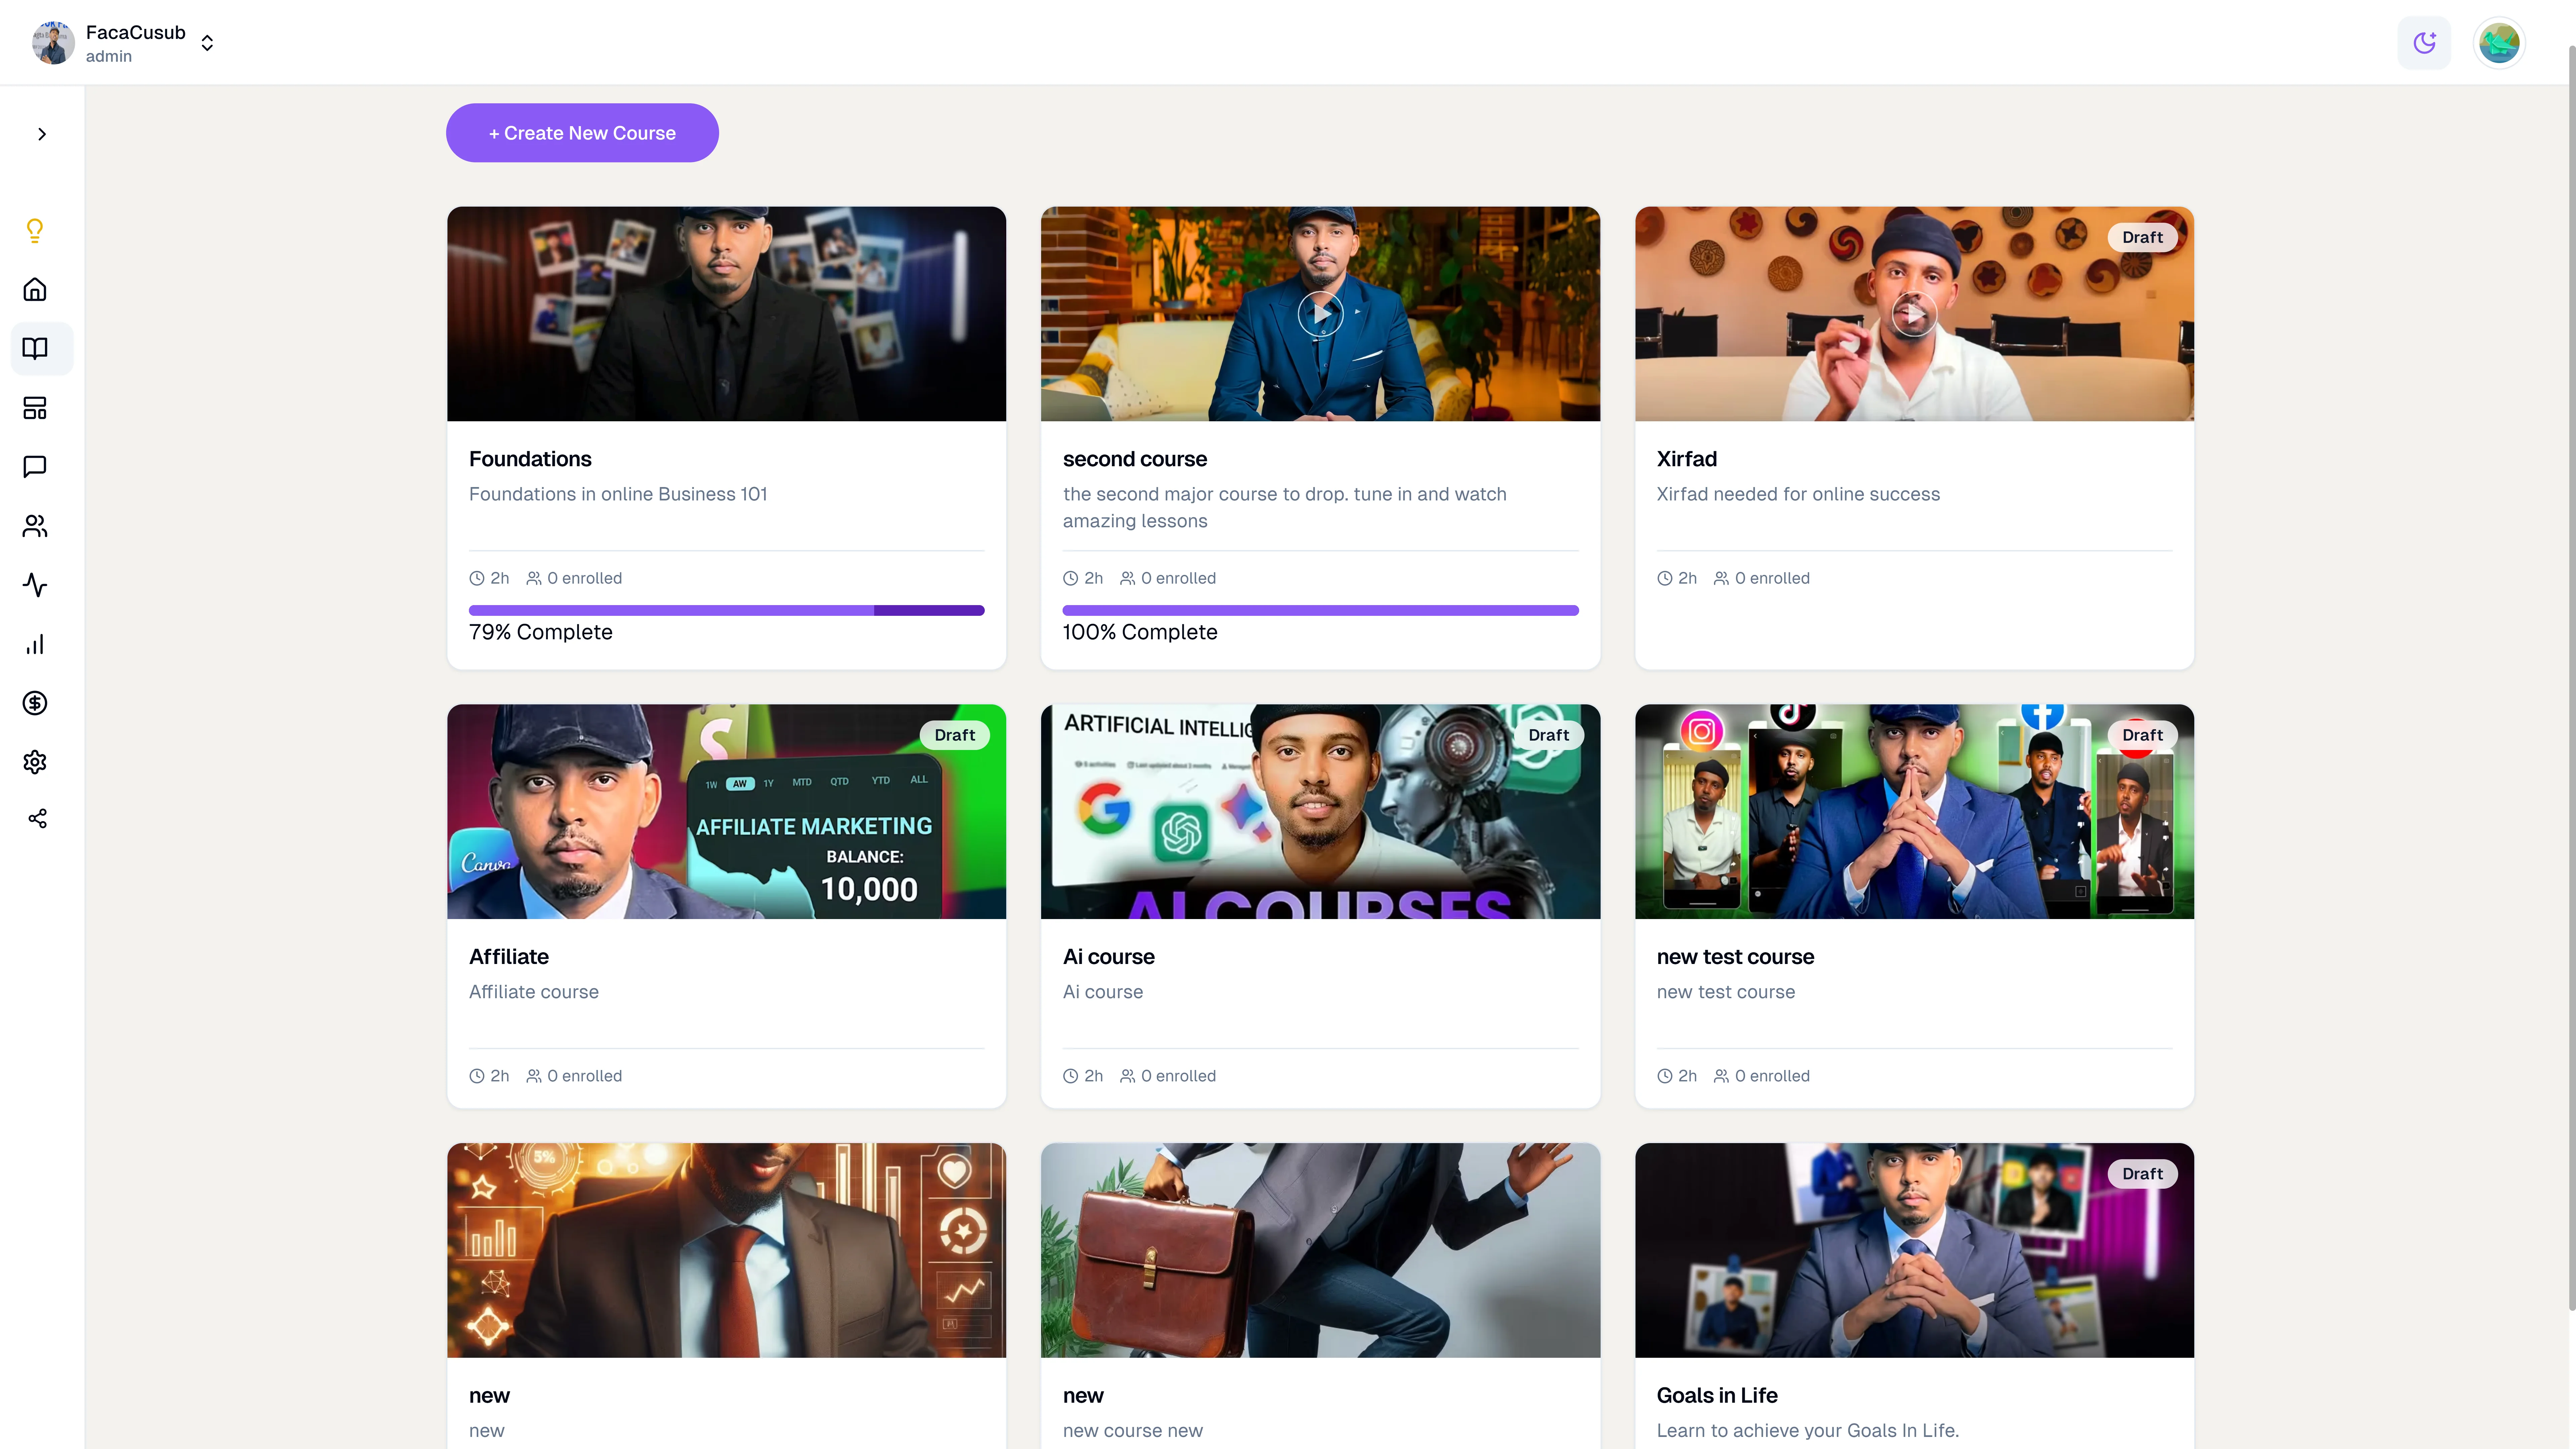
Task: Click the clock duration icon on second course
Action: coord(1071,578)
